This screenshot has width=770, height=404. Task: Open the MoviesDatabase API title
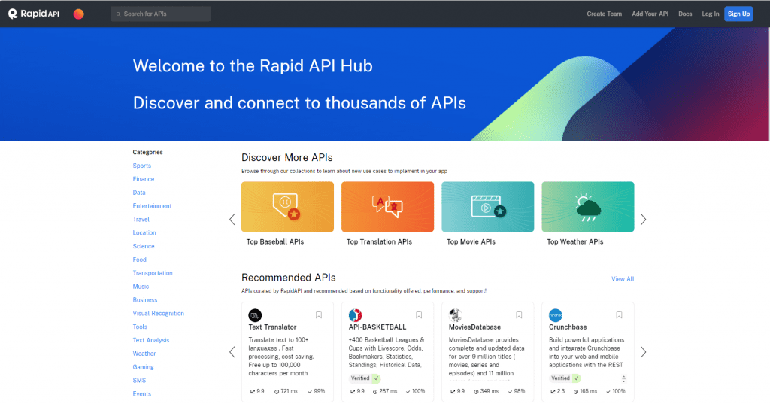475,327
